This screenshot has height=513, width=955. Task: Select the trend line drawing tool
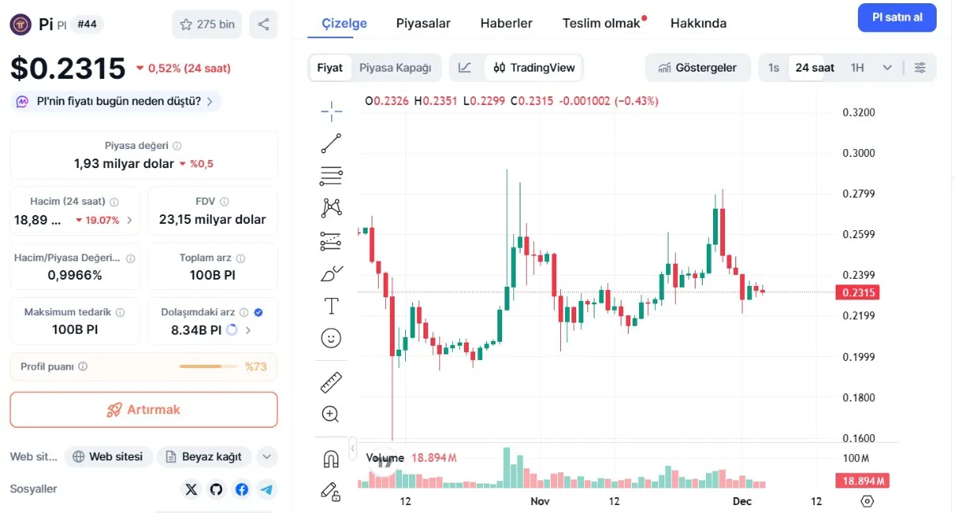(x=331, y=143)
